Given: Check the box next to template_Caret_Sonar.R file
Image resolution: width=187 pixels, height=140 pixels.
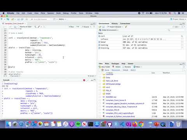Looking at the screenshot, I should (x=100, y=100).
